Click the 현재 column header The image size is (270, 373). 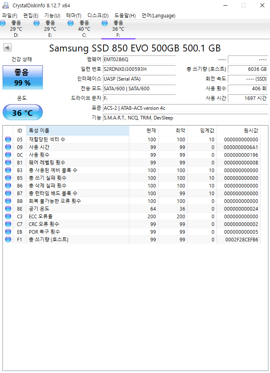(144, 130)
